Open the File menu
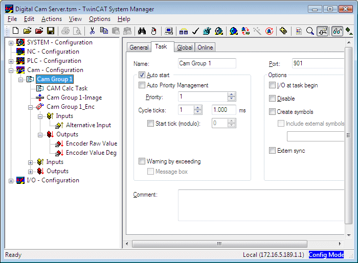The height and width of the screenshot is (263, 358). point(12,19)
